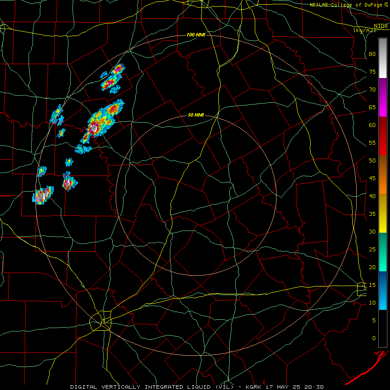The image size is (390, 390).
Task: Click the 25 value on the color scale
Action: [372, 250]
